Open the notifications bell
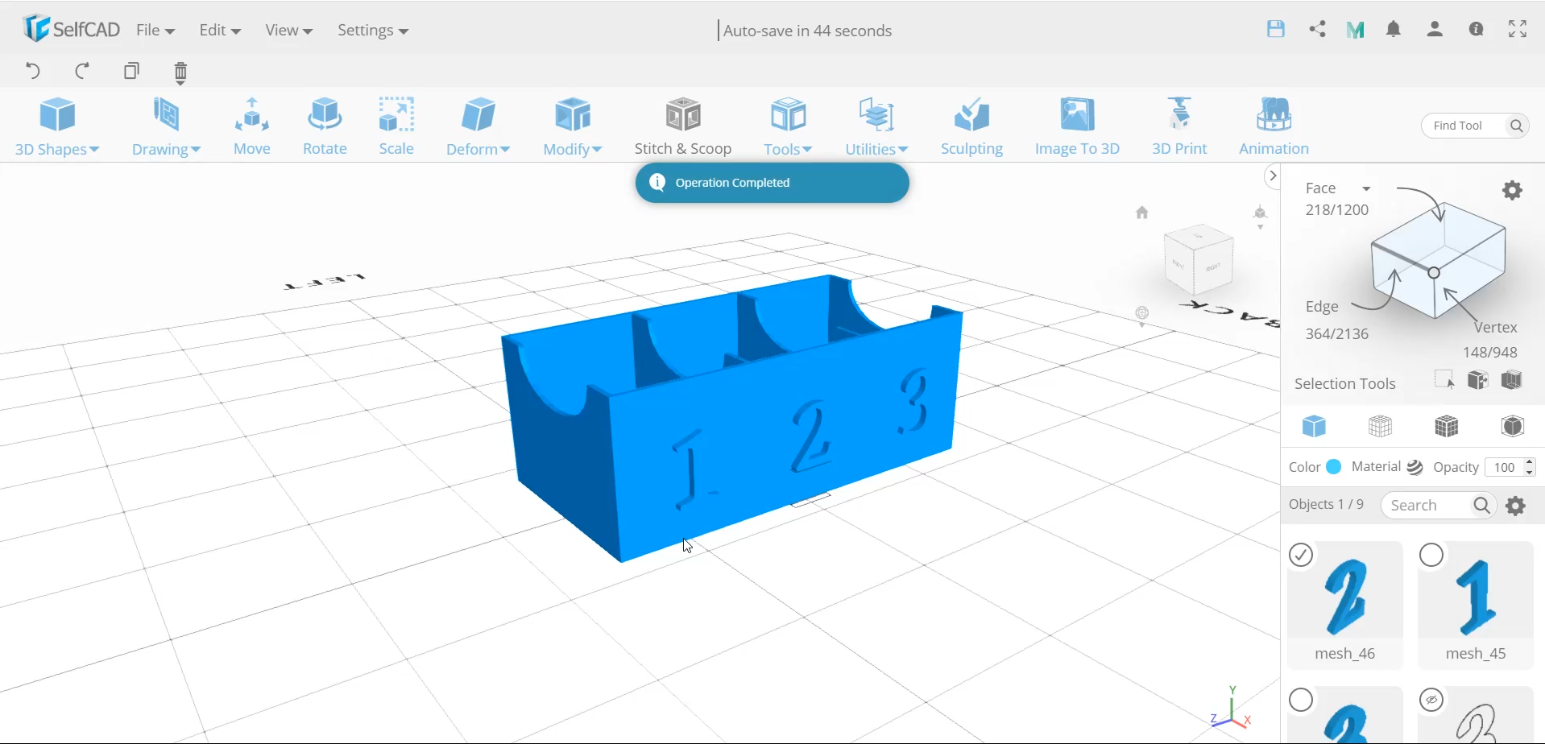1545x744 pixels. pyautogui.click(x=1394, y=29)
